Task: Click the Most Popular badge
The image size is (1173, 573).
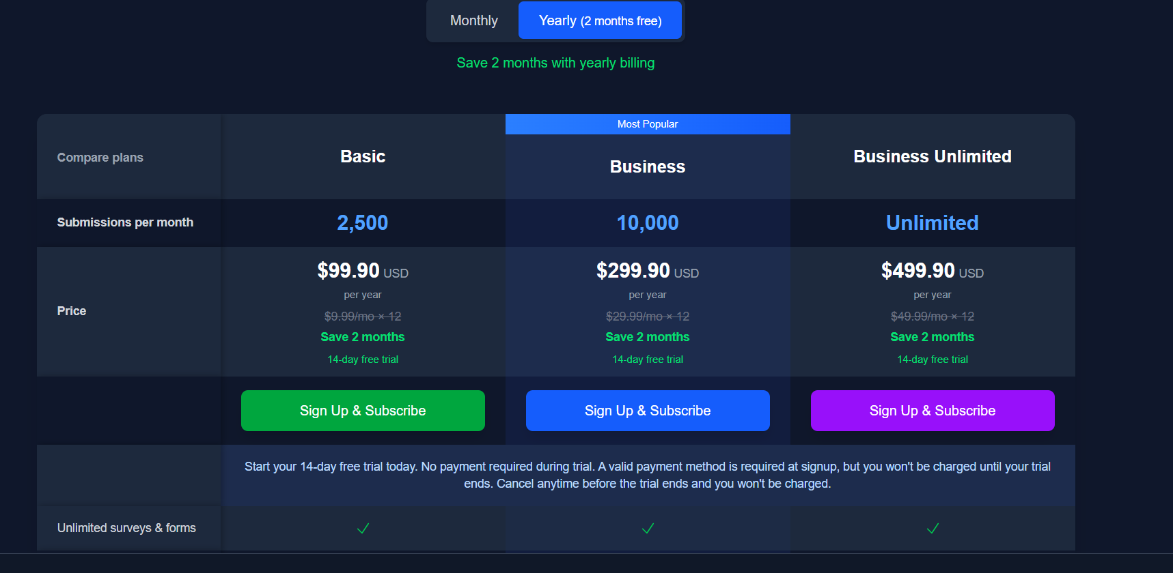Action: pos(648,124)
